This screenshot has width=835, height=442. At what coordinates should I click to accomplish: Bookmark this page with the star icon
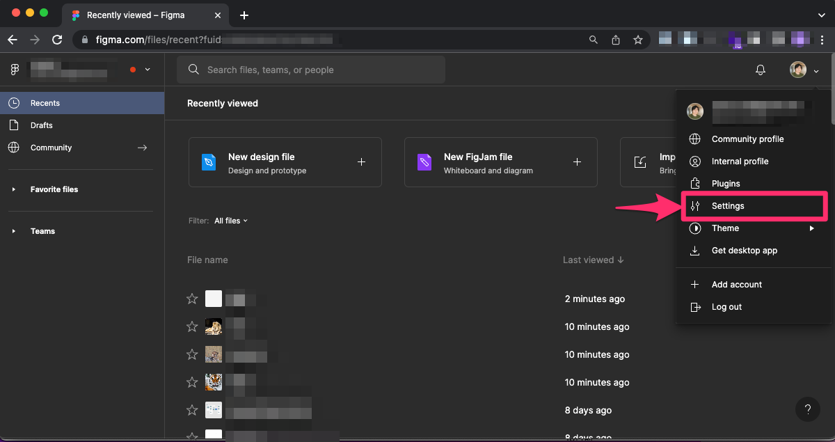click(x=637, y=40)
